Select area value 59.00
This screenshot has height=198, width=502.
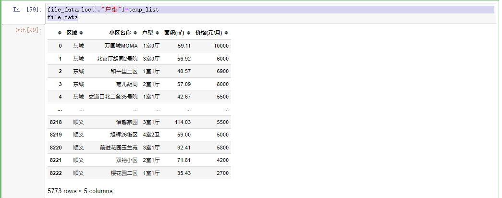[x=184, y=135]
